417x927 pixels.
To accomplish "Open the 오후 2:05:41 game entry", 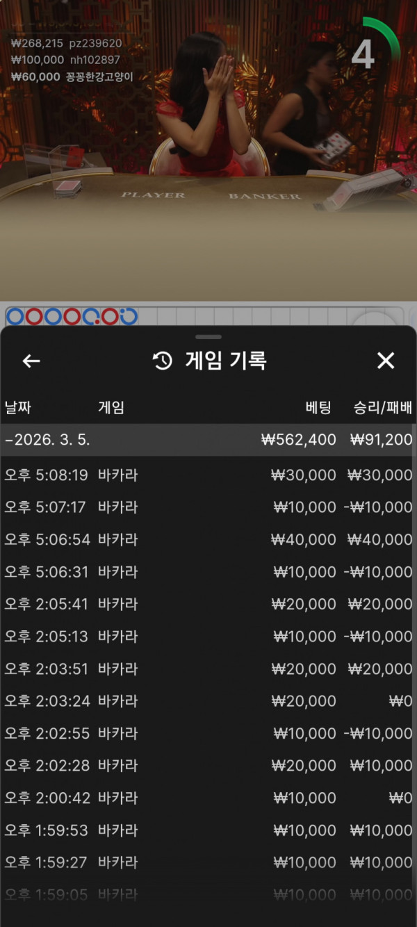I will [x=208, y=604].
